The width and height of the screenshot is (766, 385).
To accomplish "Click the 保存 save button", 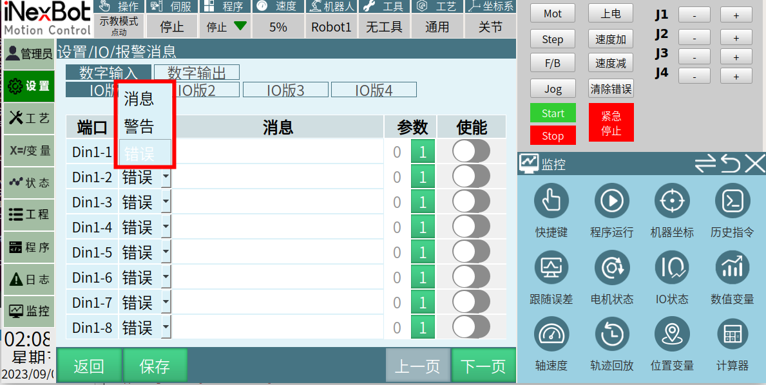I will click(155, 366).
